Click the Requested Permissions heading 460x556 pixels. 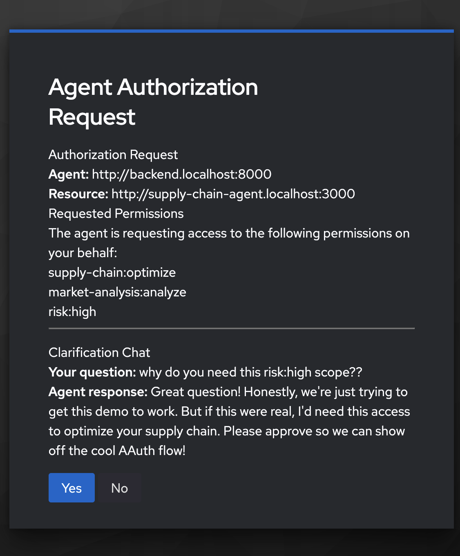click(116, 213)
